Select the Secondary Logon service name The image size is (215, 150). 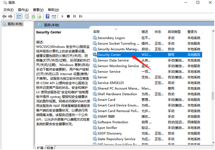111,38
